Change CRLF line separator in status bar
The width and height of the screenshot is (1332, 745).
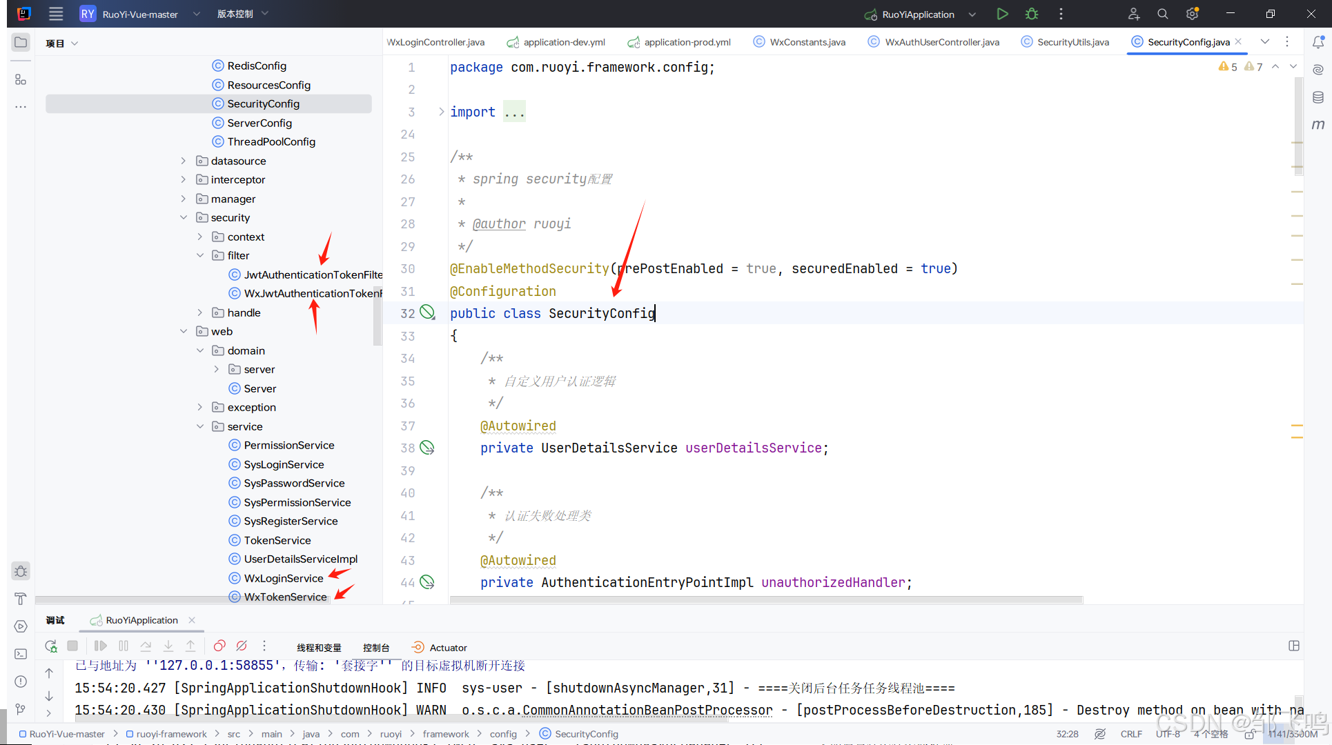[x=1131, y=734]
